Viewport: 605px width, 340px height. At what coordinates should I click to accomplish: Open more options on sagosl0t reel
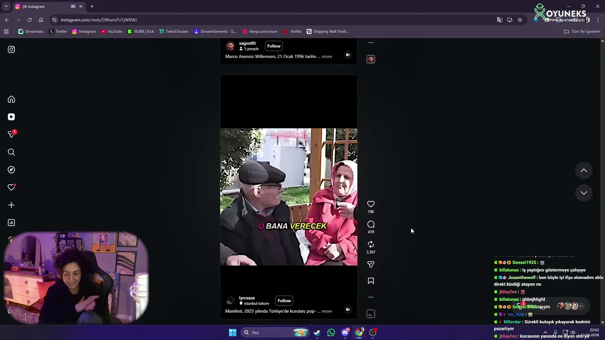(371, 42)
